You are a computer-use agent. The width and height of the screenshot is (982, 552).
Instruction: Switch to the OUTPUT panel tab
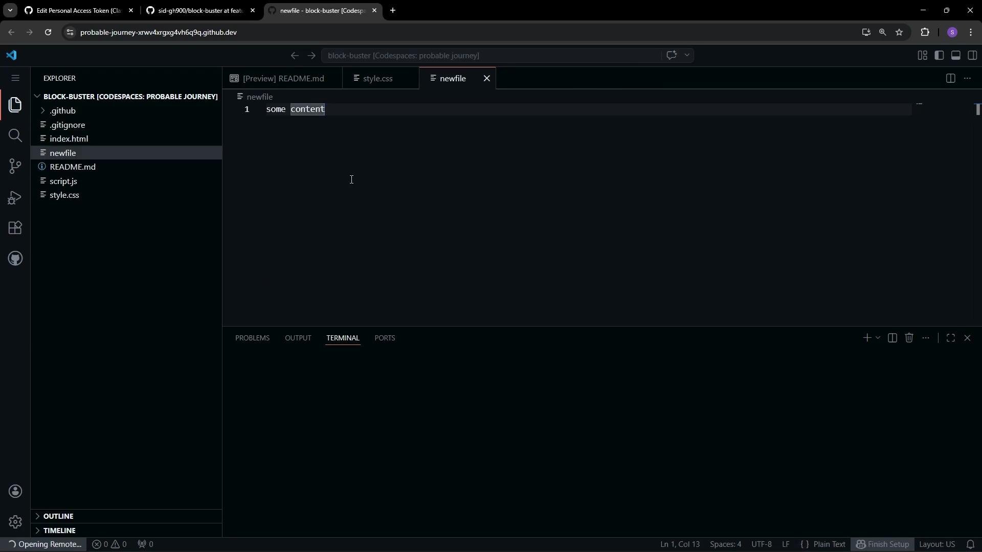tap(298, 338)
